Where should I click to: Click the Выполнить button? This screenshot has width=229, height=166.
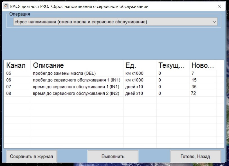(113, 156)
